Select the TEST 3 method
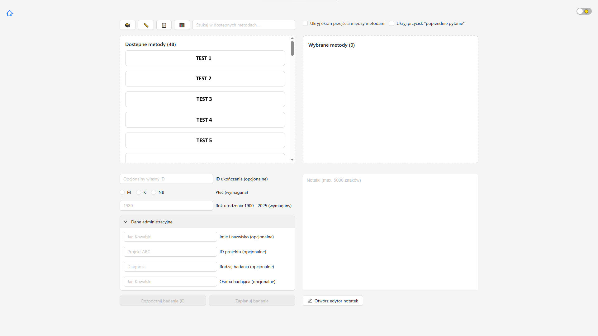 tap(205, 99)
